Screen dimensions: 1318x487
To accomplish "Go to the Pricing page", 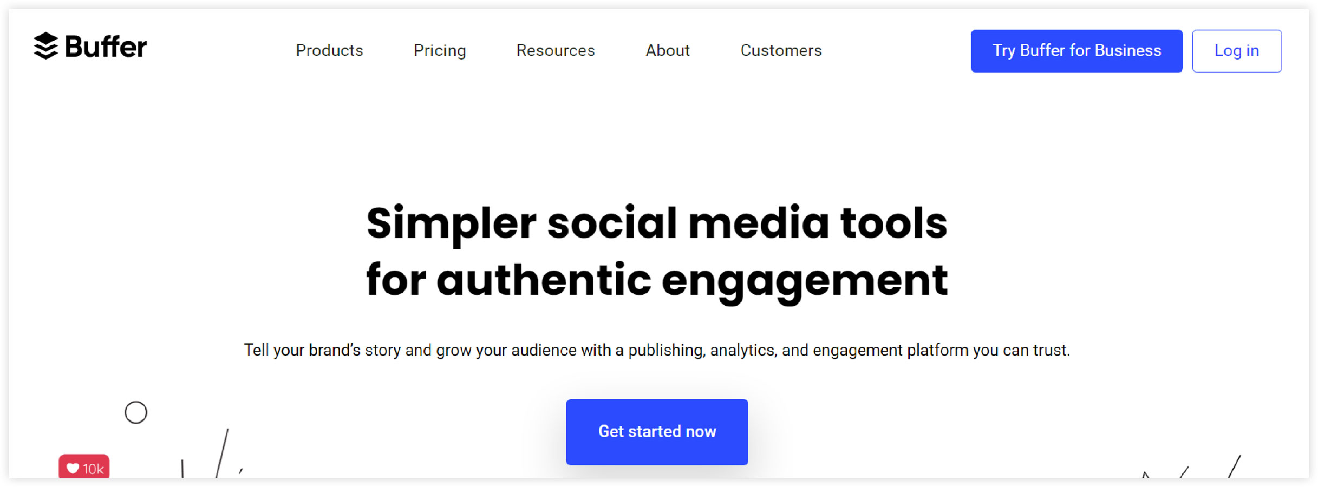I will click(x=440, y=51).
